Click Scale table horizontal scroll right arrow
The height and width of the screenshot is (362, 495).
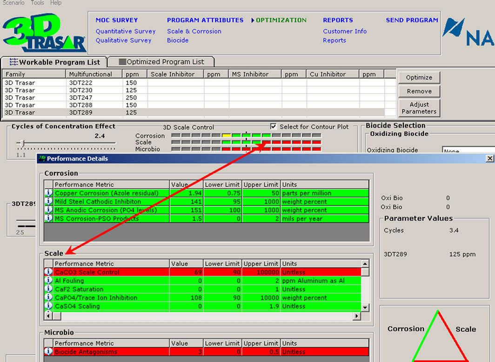click(357, 316)
